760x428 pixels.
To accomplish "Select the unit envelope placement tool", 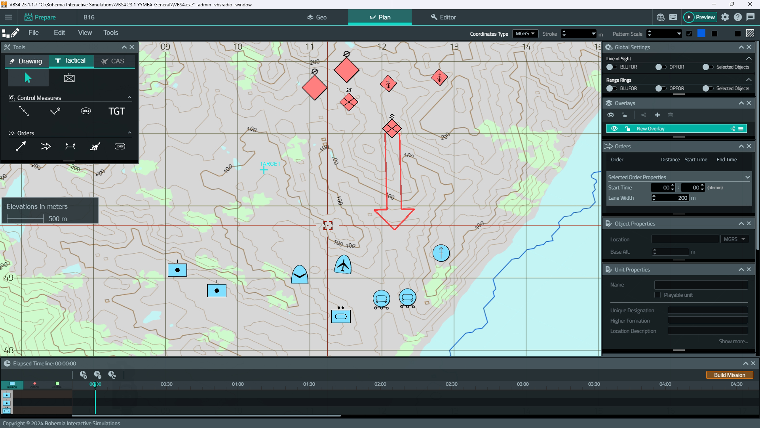I will (69, 78).
